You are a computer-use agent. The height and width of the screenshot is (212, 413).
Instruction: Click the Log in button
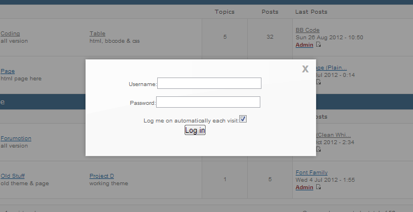(195, 130)
